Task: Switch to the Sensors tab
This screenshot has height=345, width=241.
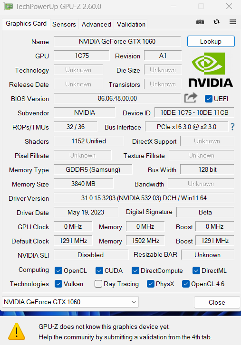Action: click(x=64, y=24)
